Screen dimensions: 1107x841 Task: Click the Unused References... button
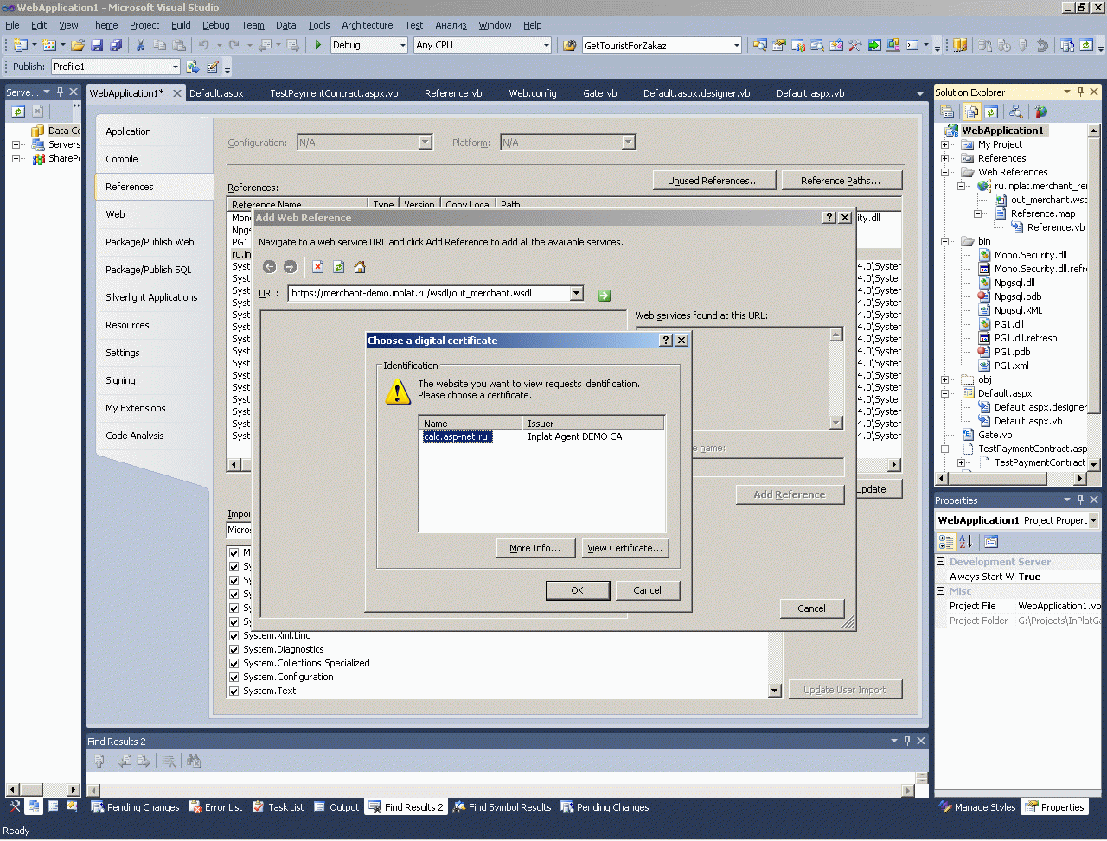713,181
